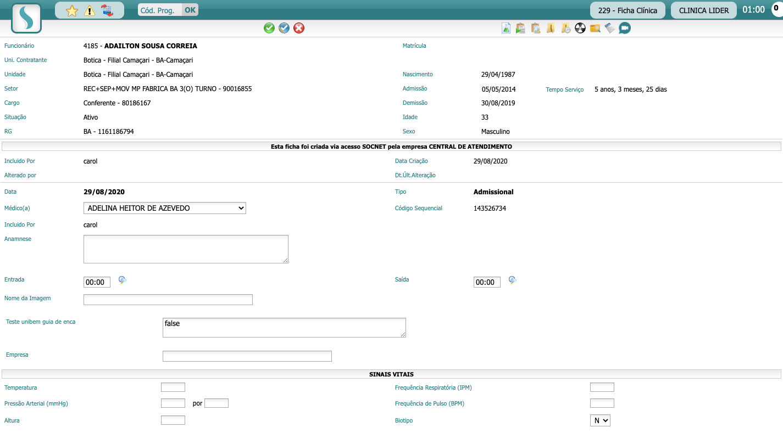This screenshot has width=783, height=433.
Task: Click the Admissional type text
Action: click(x=493, y=192)
